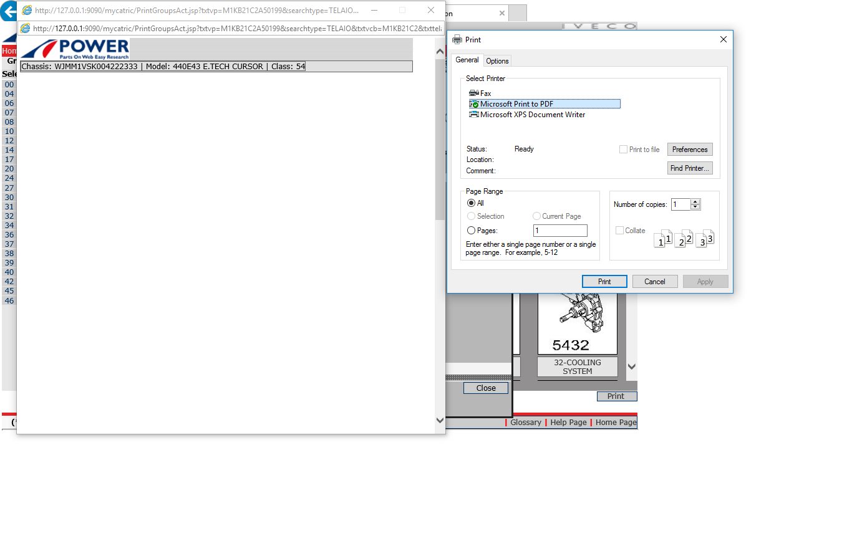Click the browser back arrow button
The image size is (857, 536).
pos(9,11)
